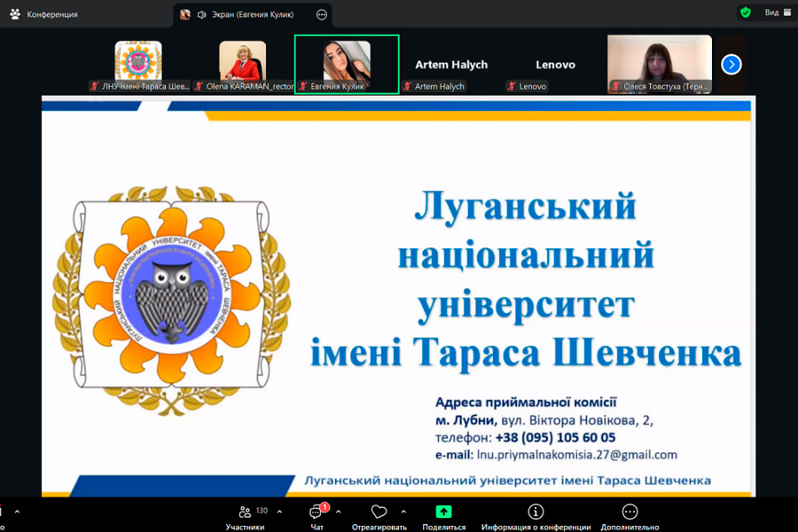Click the e-mail lnu.priymalnakomisia.27@gmail.com text

pos(576,455)
